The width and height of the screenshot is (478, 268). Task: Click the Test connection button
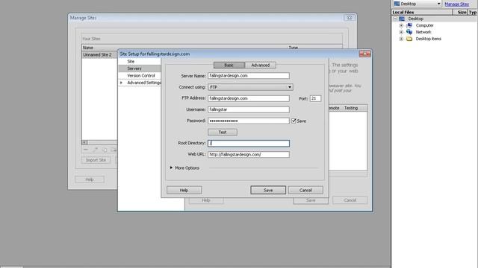tap(223, 133)
